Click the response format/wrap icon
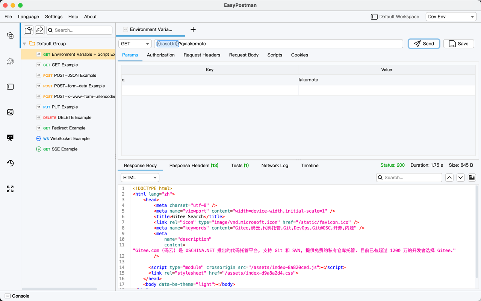 [x=472, y=178]
